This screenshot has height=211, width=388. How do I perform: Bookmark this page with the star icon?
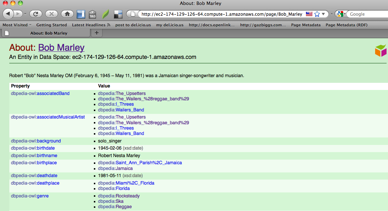tap(317, 14)
